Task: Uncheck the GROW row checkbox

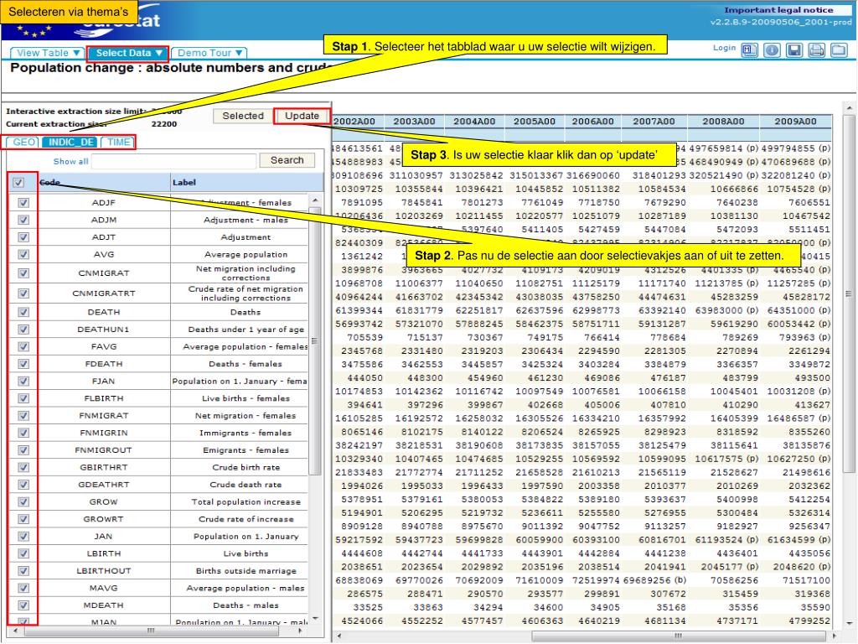Action: point(23,501)
